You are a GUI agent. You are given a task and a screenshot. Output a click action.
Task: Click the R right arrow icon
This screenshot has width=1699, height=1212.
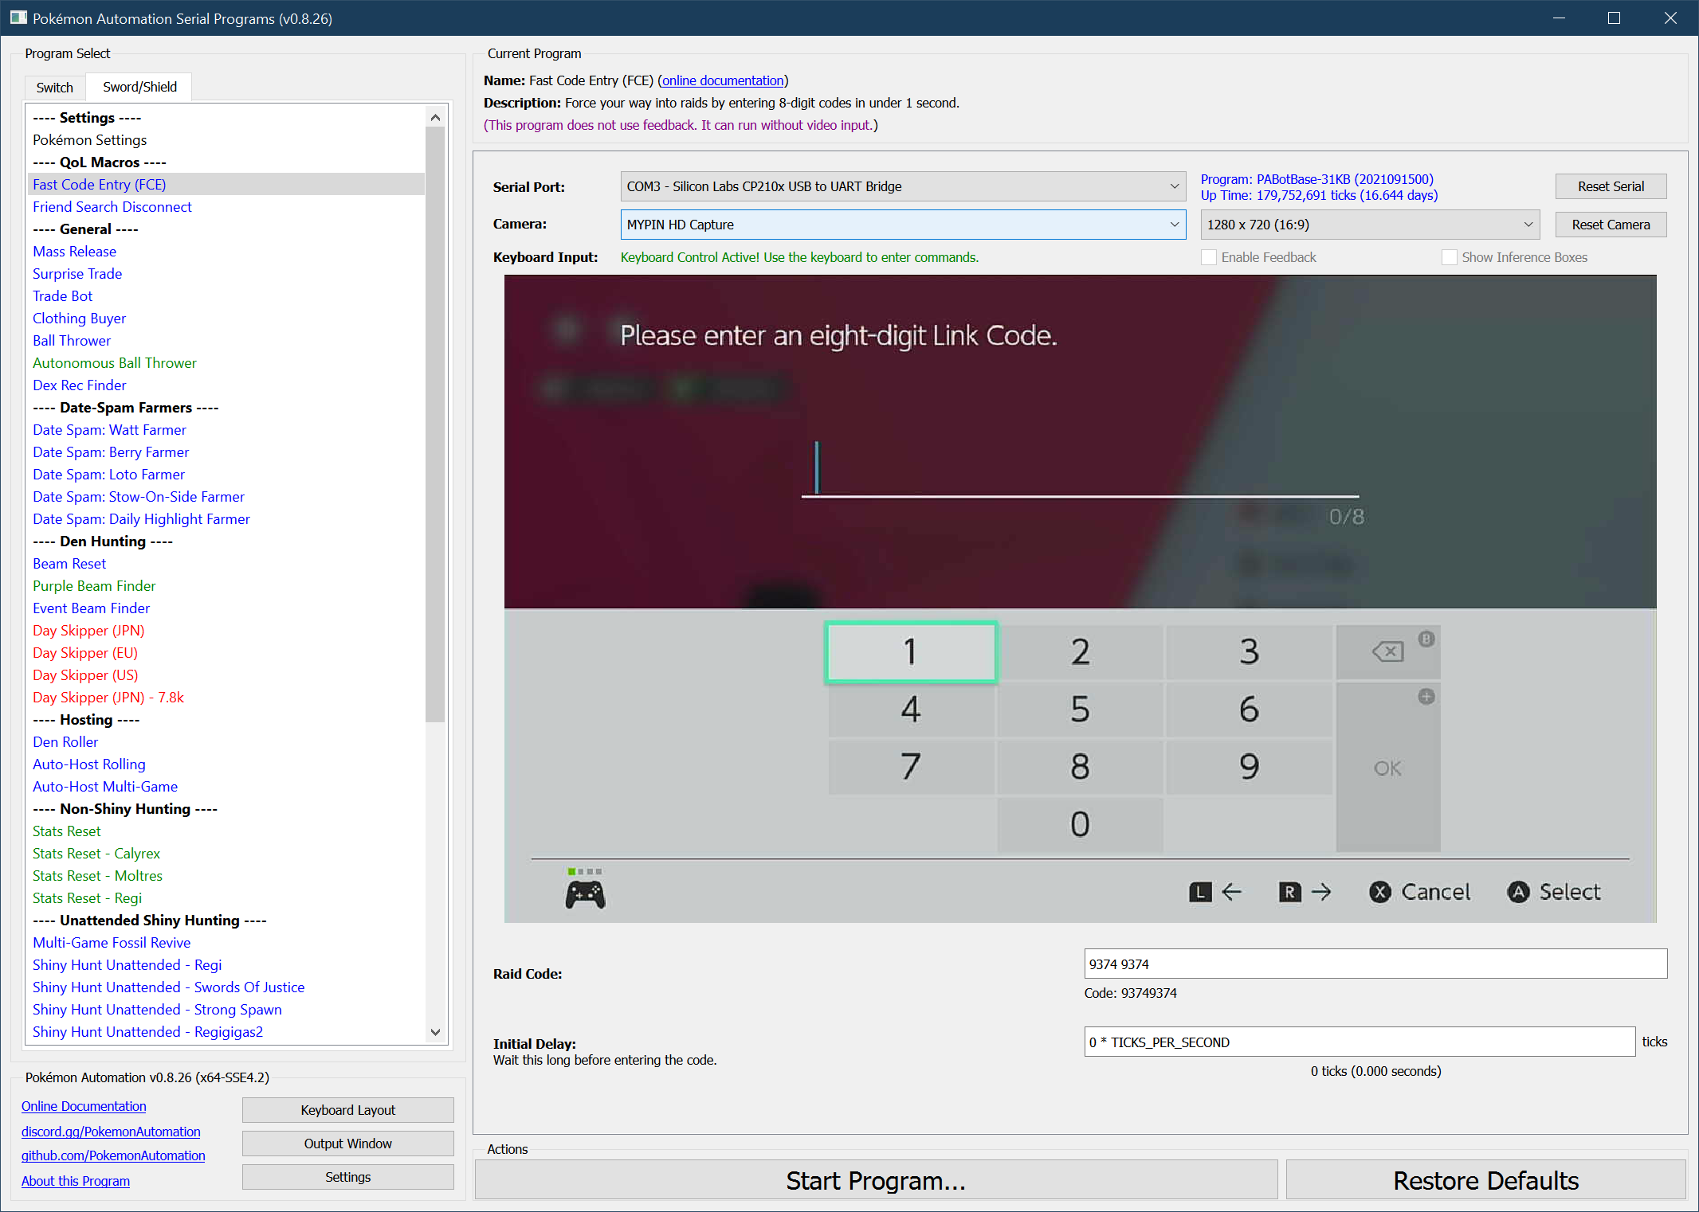[1289, 892]
